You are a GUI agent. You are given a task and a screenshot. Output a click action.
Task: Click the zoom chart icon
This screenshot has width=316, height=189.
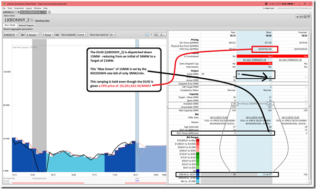(x=148, y=35)
